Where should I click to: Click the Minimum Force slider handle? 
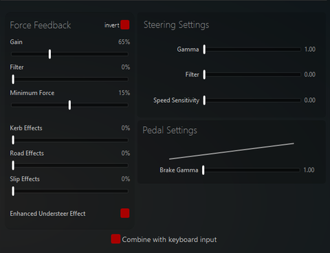(x=69, y=105)
